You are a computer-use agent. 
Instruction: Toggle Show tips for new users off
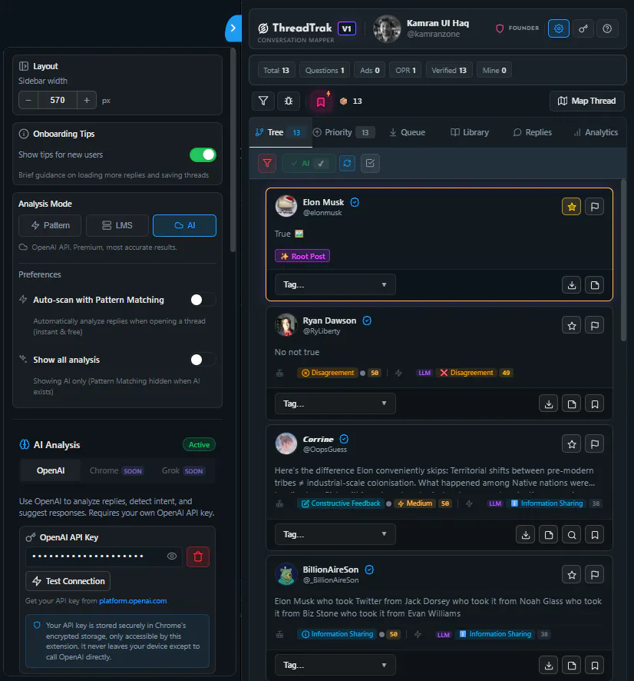tap(203, 154)
